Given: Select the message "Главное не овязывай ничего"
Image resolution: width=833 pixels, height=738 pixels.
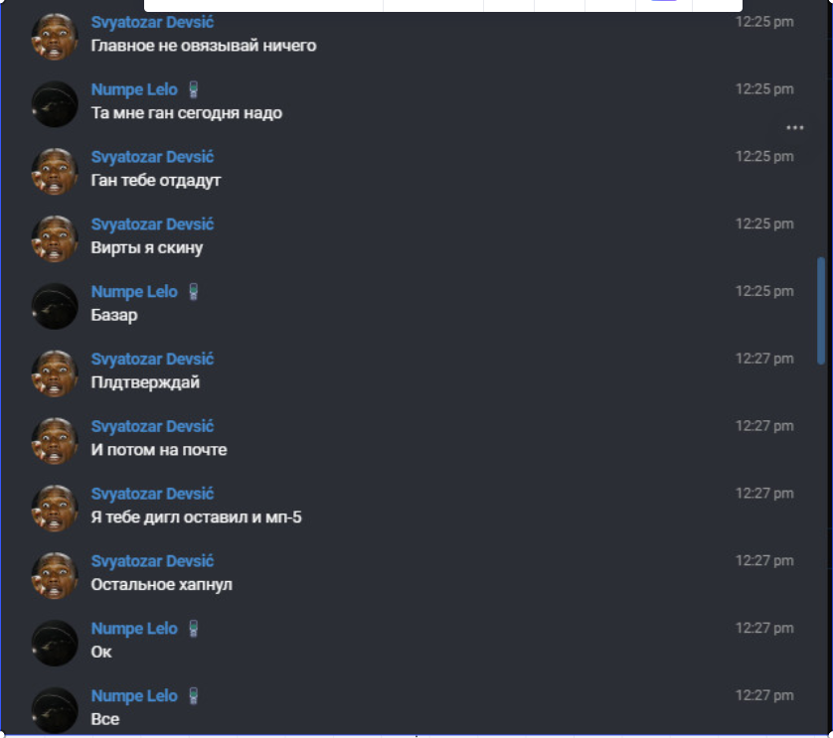Looking at the screenshot, I should [204, 46].
